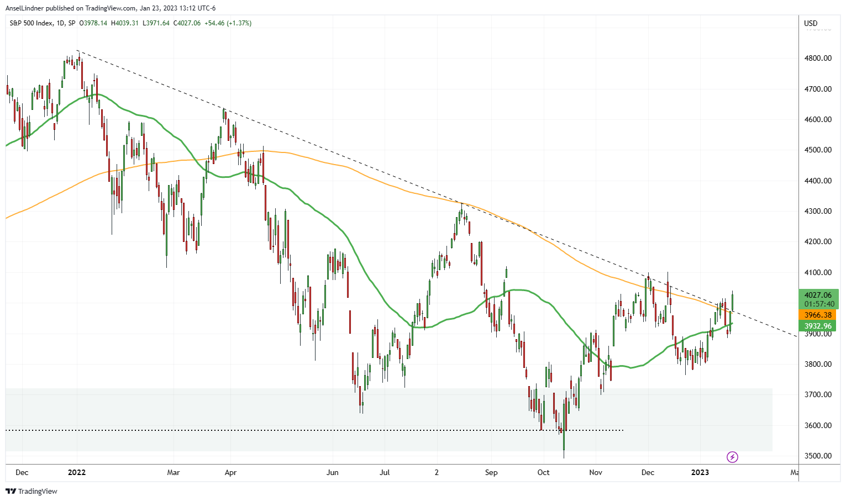Viewport: 846px width, 501px height.
Task: Click the green 3932.96 price tag
Action: tap(818, 326)
